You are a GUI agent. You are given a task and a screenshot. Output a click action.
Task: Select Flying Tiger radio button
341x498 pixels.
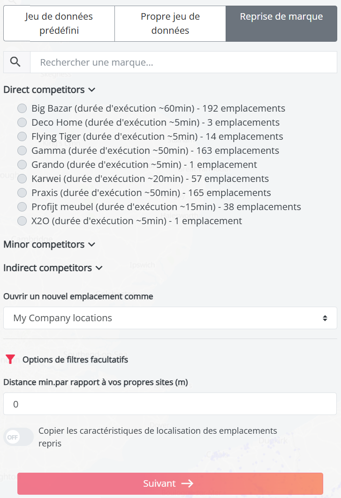pyautogui.click(x=22, y=136)
